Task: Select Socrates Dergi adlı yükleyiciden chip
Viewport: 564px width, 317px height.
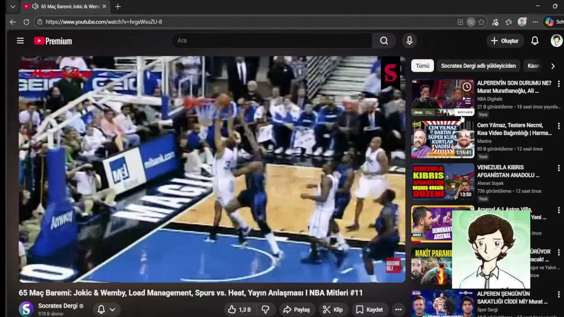Action: coord(478,66)
